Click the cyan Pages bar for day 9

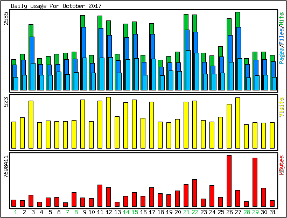pos(85,74)
